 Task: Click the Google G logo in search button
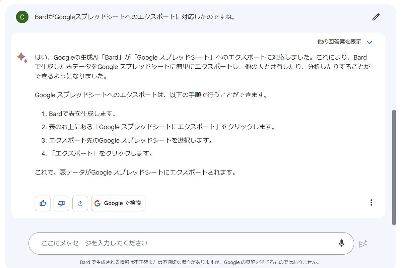(x=97, y=203)
